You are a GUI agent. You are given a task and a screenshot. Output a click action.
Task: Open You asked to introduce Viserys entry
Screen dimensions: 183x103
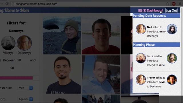[156, 61]
